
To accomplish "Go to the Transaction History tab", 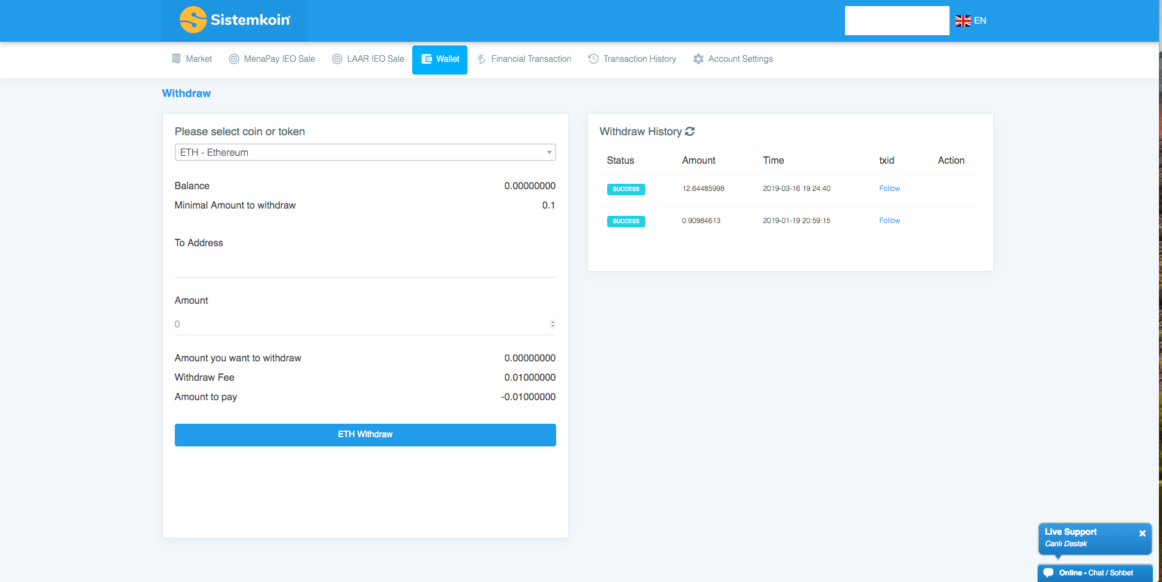I will pyautogui.click(x=639, y=59).
